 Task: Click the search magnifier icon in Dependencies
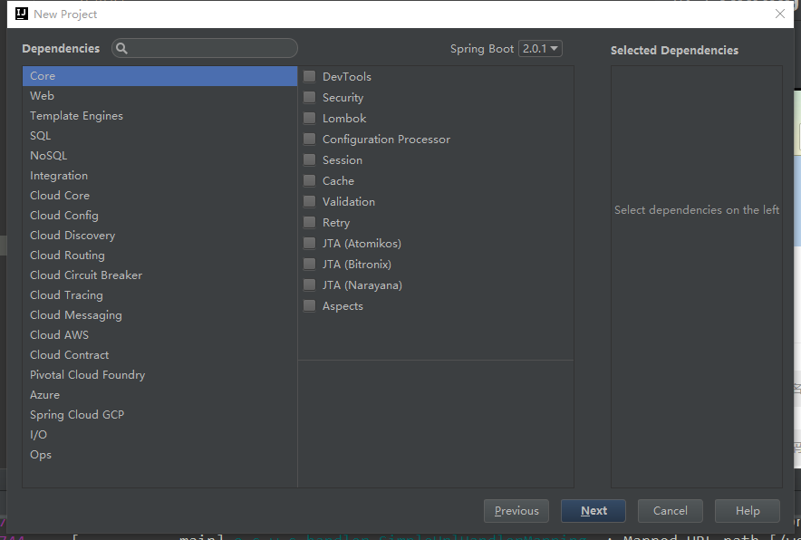click(122, 49)
